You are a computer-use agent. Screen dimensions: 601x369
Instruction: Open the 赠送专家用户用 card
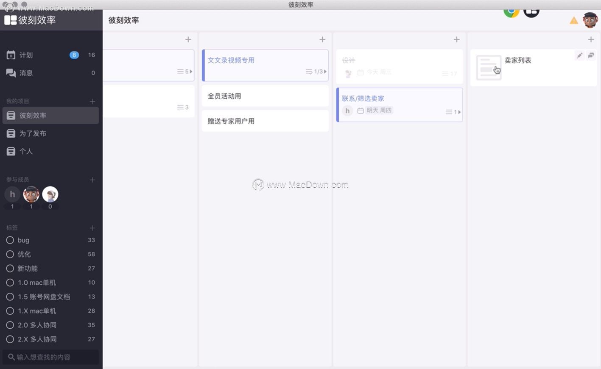[x=265, y=121]
